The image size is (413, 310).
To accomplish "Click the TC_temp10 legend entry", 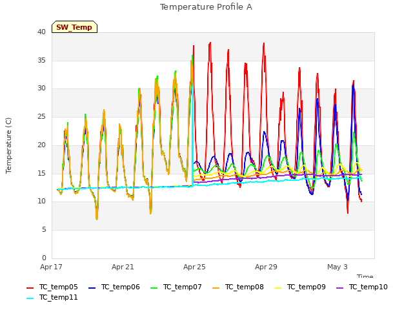I will (x=362, y=287).
